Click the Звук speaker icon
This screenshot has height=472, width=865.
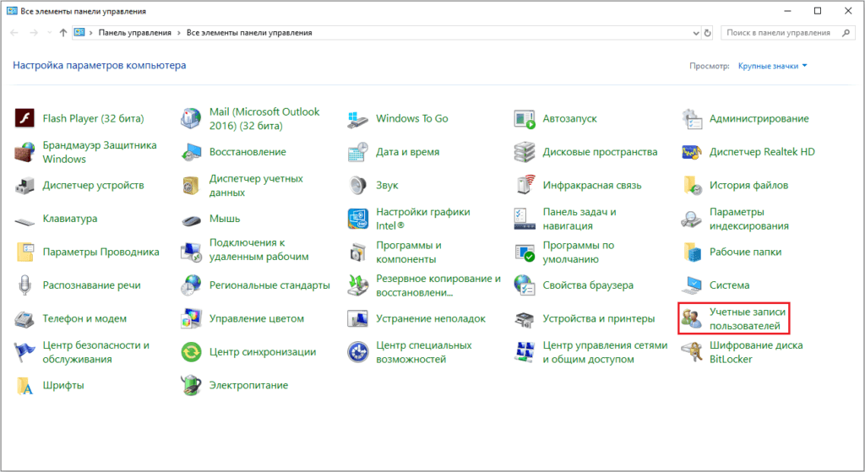[358, 186]
